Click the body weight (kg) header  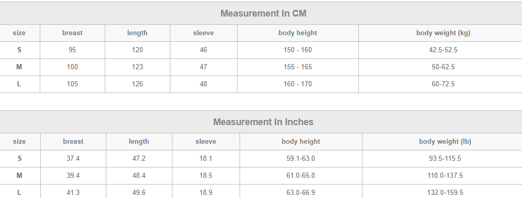tap(443, 33)
